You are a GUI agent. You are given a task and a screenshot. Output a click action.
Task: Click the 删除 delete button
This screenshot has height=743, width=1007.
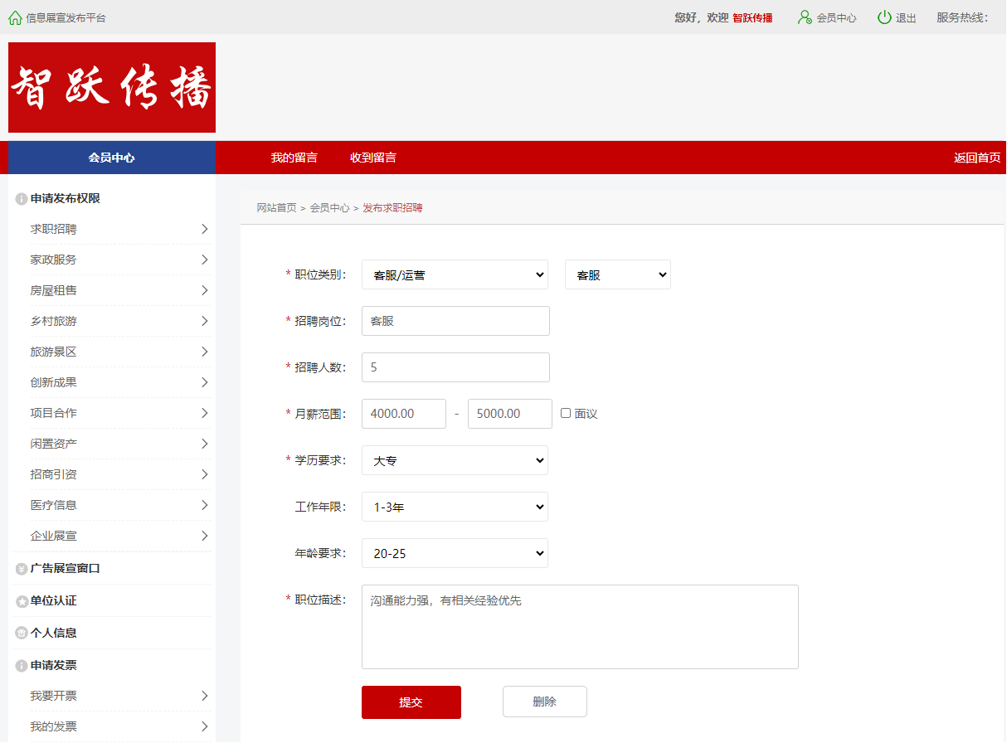545,702
